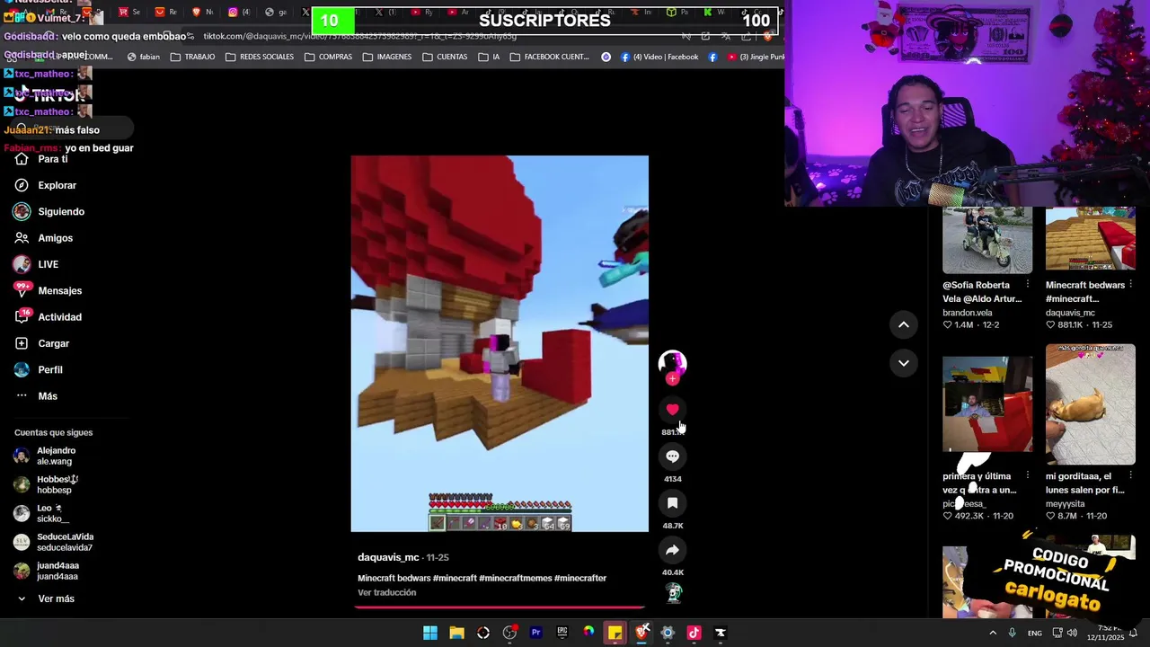The image size is (1150, 647).
Task: Open juand4aaa account
Action: (x=47, y=571)
